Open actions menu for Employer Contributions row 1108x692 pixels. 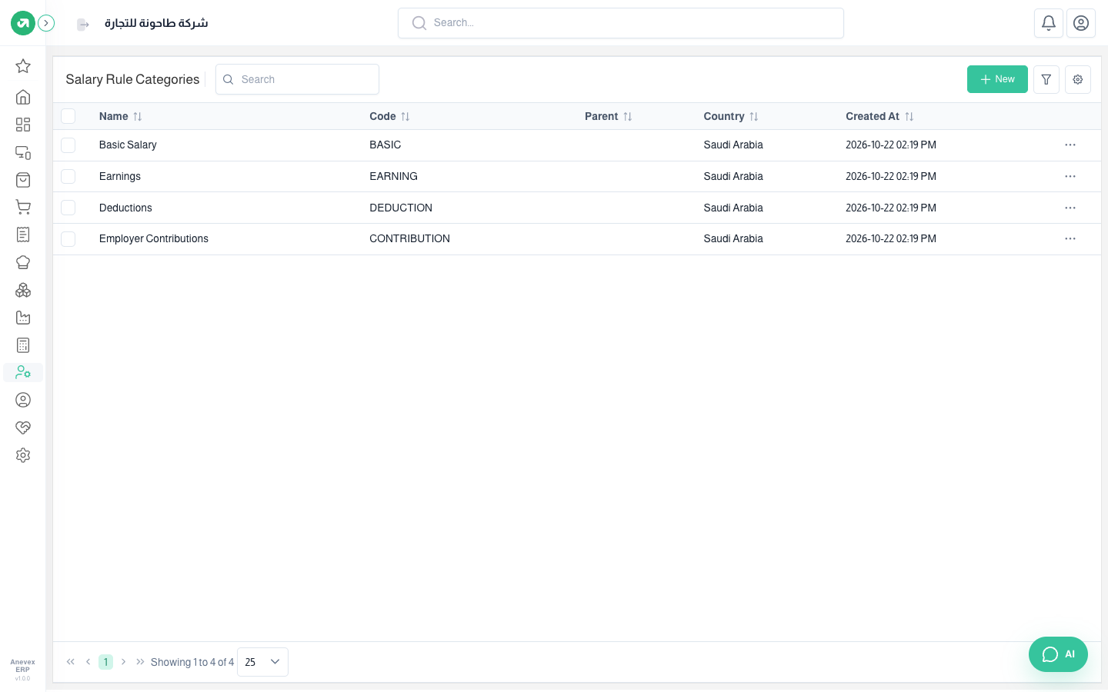pyautogui.click(x=1070, y=238)
